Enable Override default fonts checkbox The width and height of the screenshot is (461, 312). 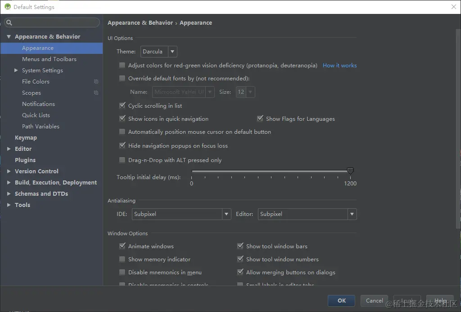pos(122,79)
